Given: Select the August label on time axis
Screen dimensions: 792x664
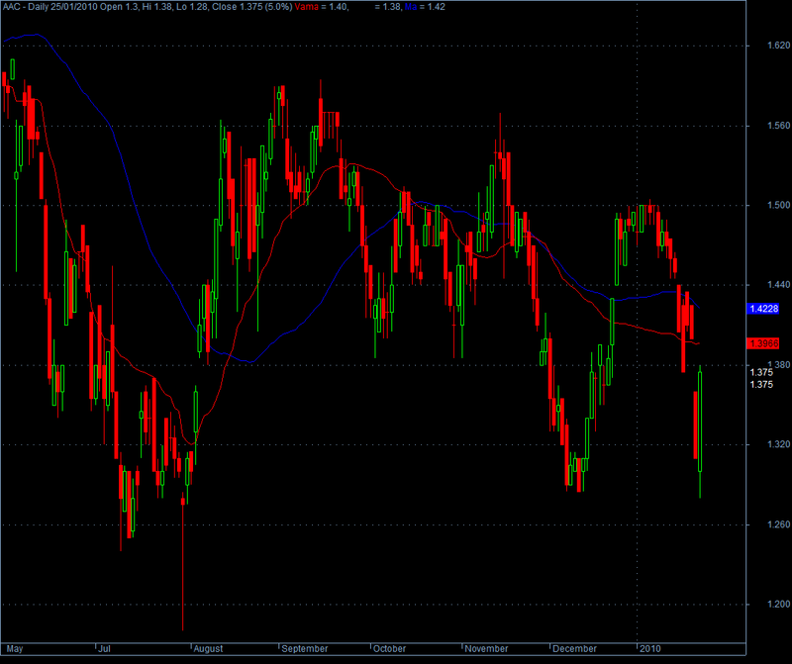Looking at the screenshot, I should point(208,649).
